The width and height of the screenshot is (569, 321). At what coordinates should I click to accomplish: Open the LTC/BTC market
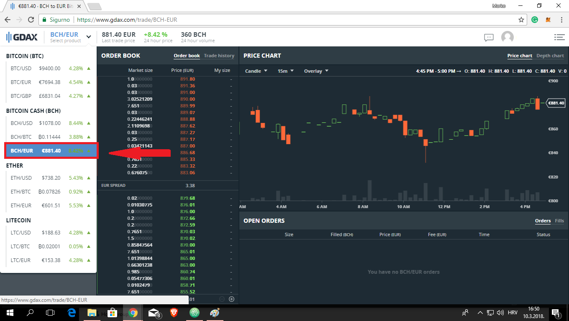pyautogui.click(x=51, y=247)
